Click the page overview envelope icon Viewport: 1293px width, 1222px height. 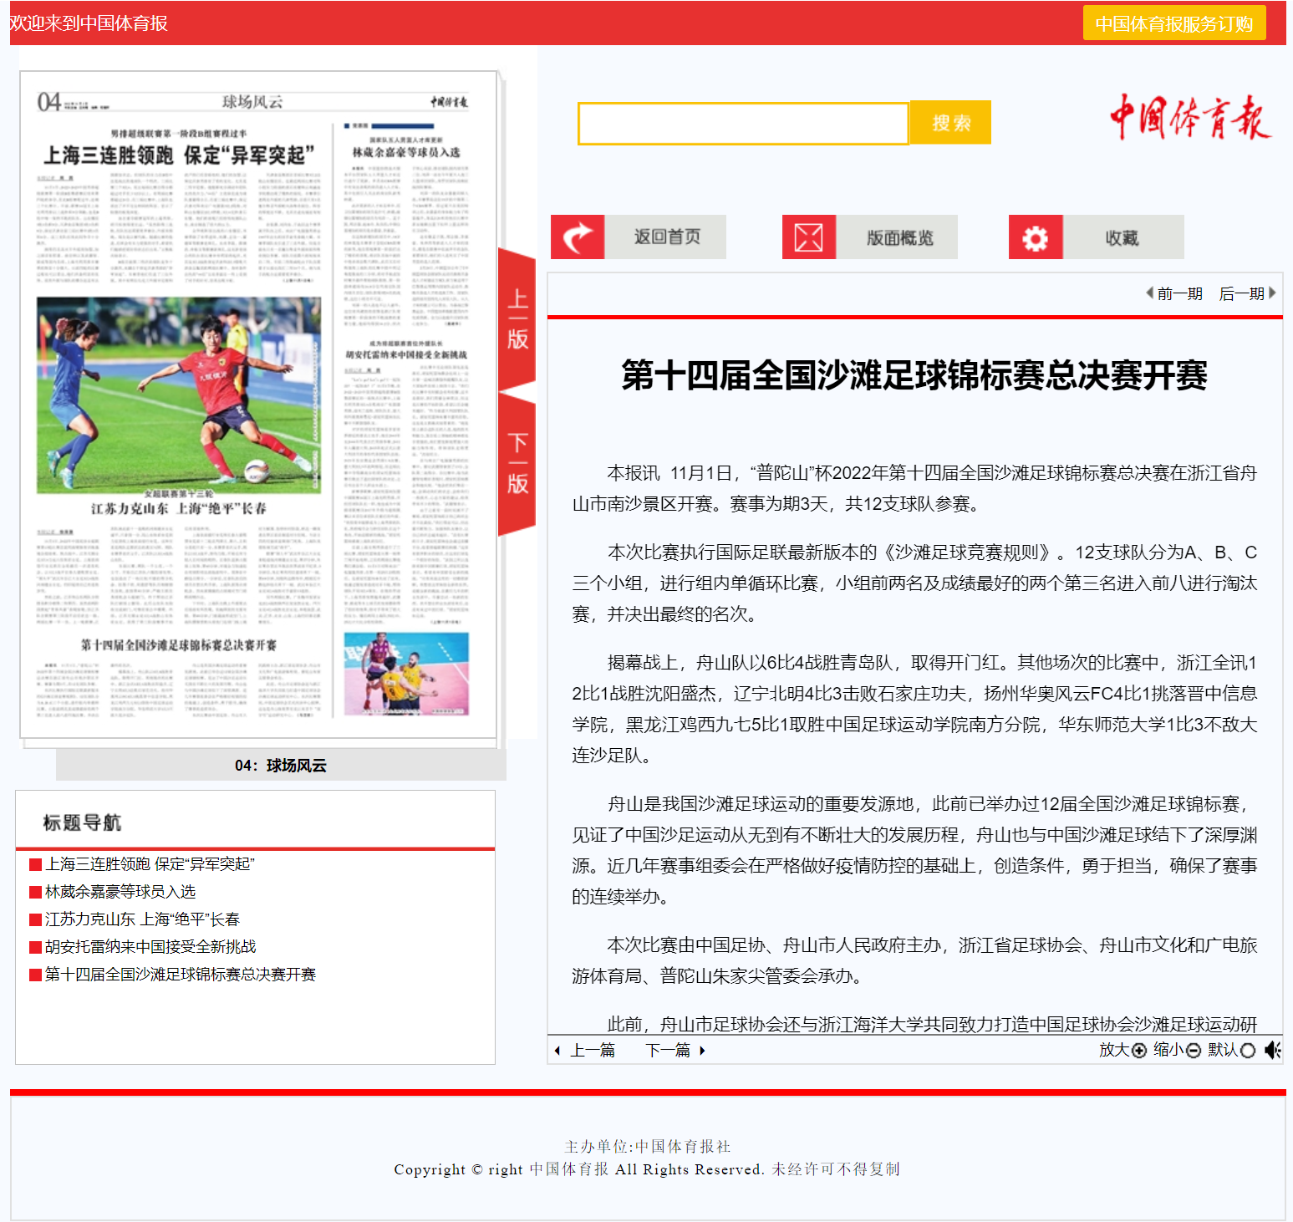[x=808, y=237]
